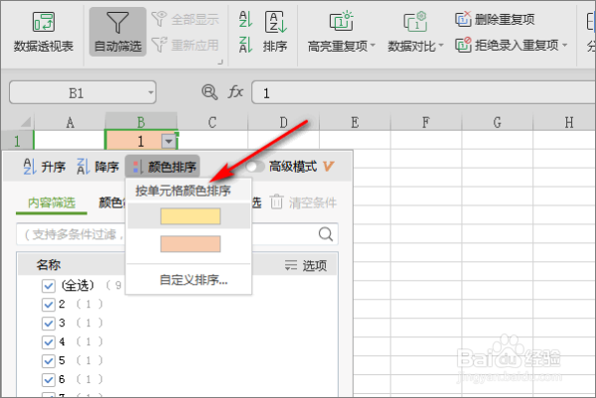The image size is (596, 398).
Task: Switch to the 内容筛选 tab
Action: tap(52, 202)
